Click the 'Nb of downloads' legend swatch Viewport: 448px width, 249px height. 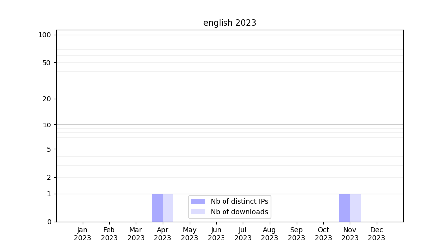tap(198, 212)
